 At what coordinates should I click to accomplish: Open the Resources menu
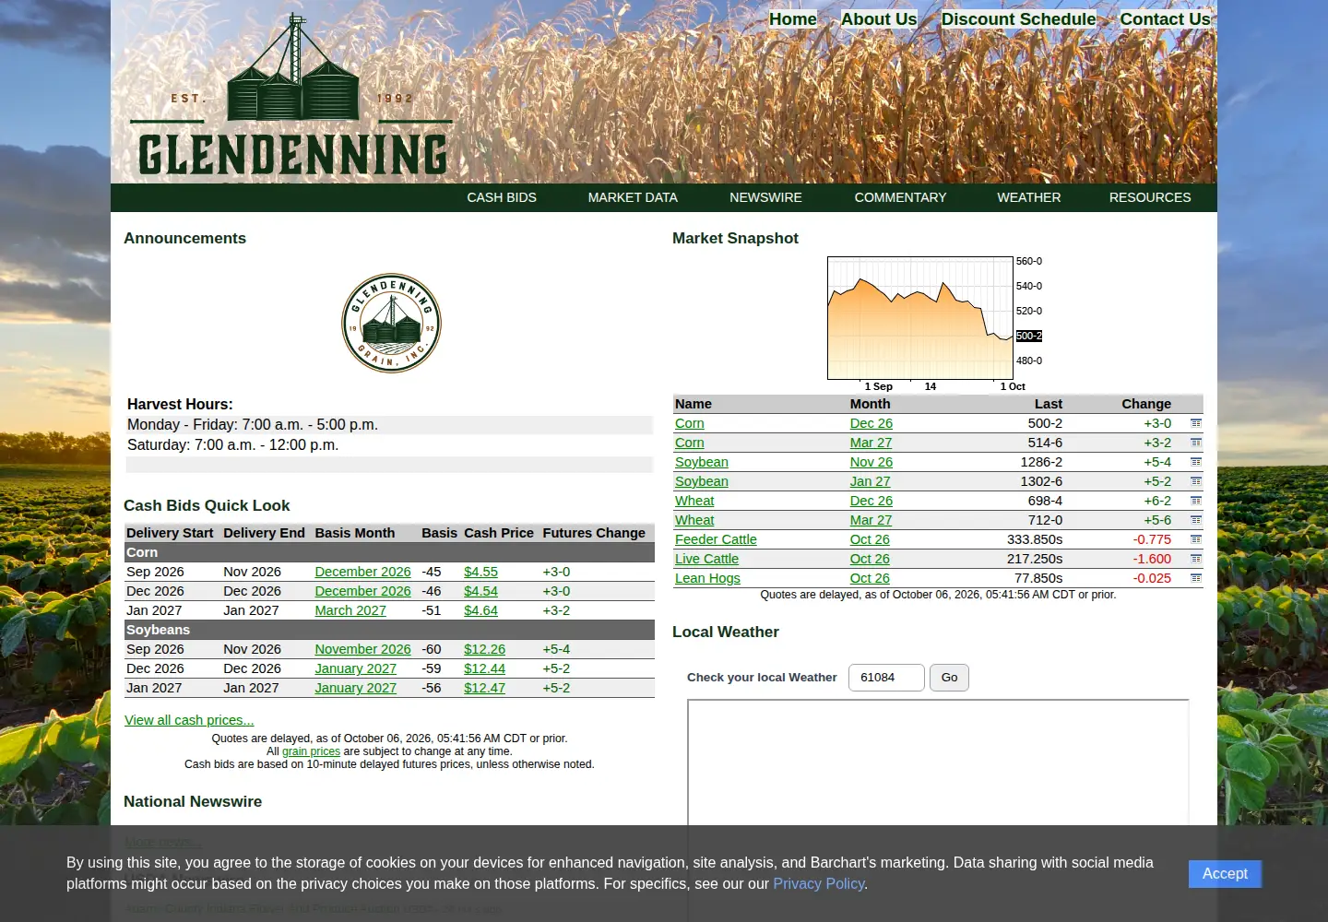click(1150, 197)
